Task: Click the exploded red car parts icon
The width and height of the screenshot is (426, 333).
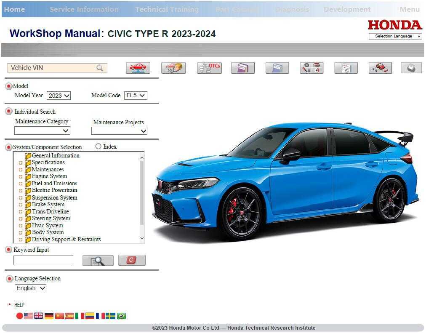Action: 381,68
